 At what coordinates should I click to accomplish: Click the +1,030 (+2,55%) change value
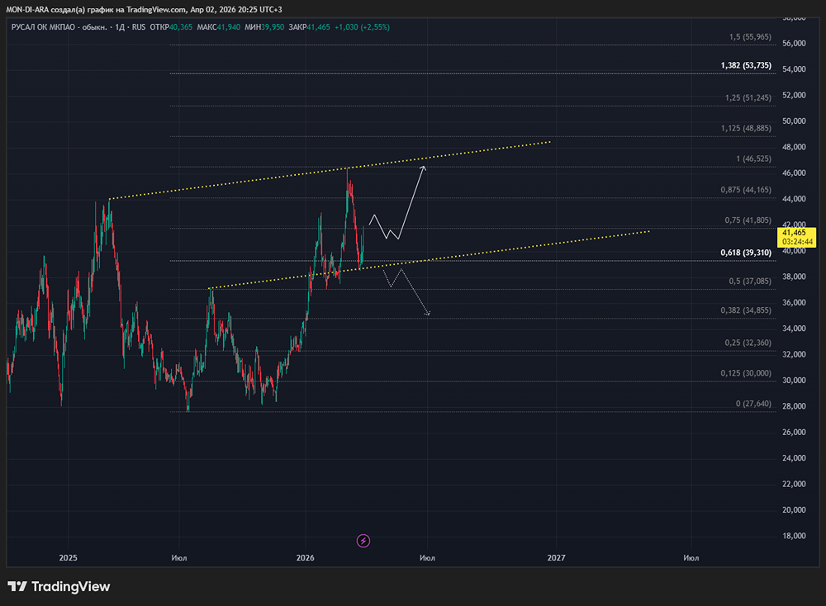(363, 27)
